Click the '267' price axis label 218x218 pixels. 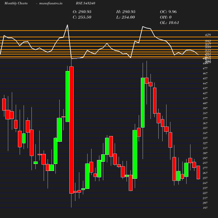pyautogui.click(x=205, y=173)
